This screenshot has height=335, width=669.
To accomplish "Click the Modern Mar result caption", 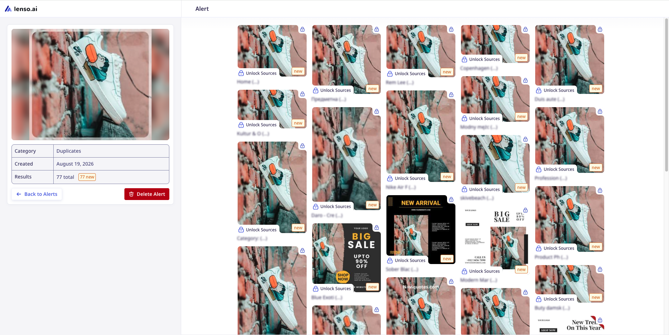I will pos(479,280).
